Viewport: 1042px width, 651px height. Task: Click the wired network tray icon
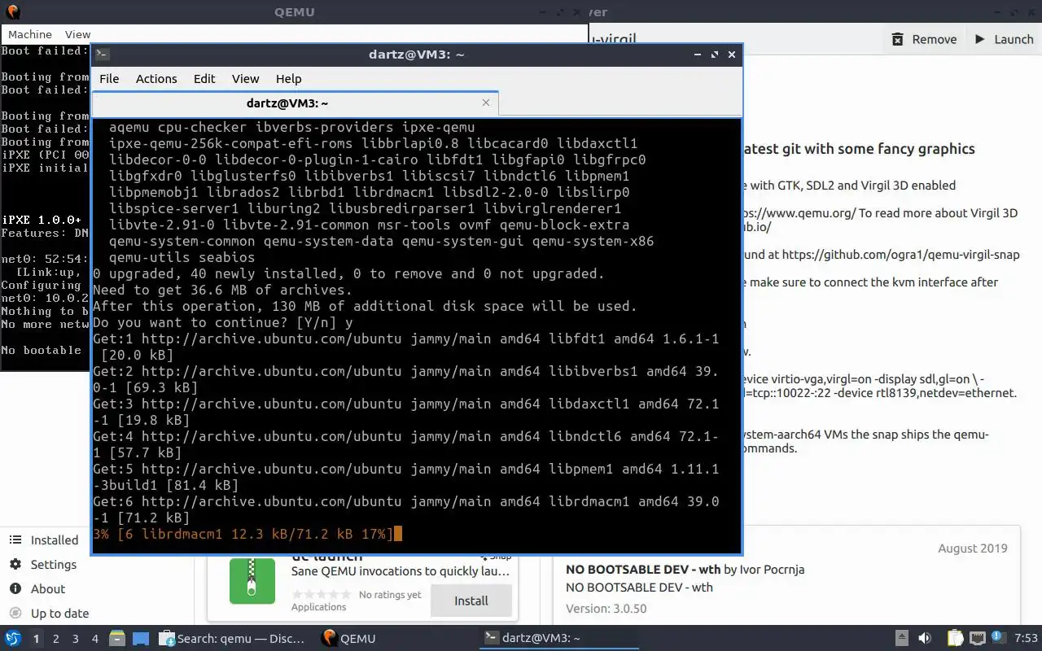(978, 638)
